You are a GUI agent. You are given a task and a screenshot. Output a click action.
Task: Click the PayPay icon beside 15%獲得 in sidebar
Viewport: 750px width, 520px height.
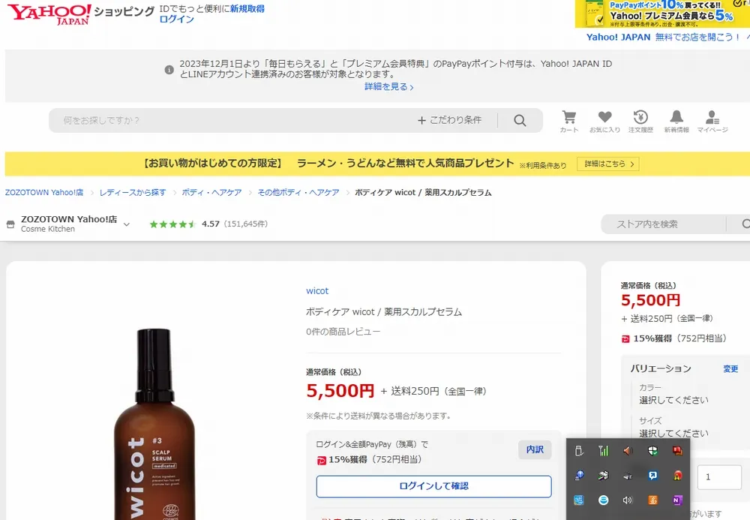pos(625,338)
